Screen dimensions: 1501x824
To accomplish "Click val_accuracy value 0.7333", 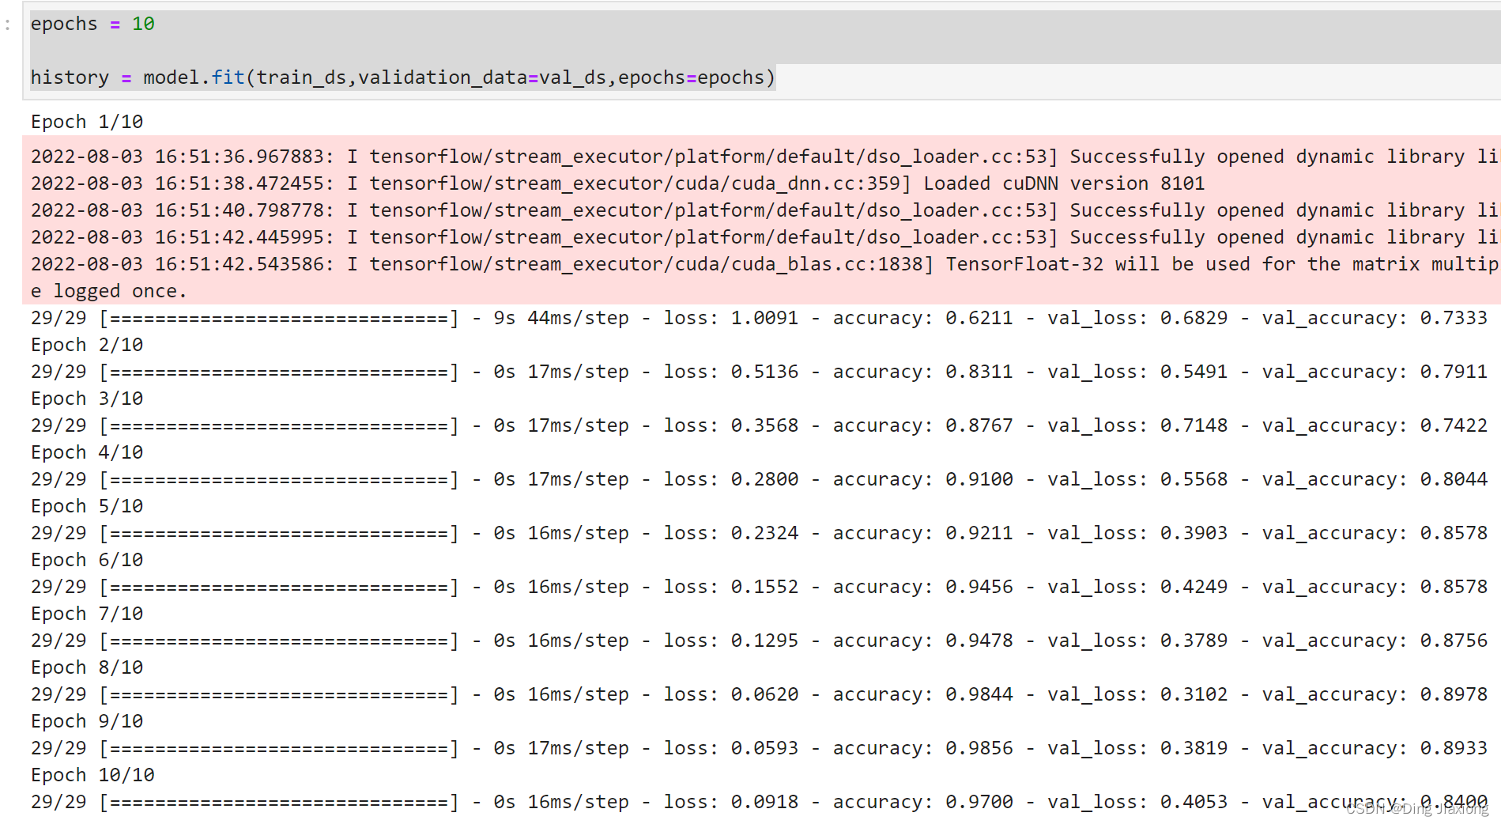I will click(1454, 318).
